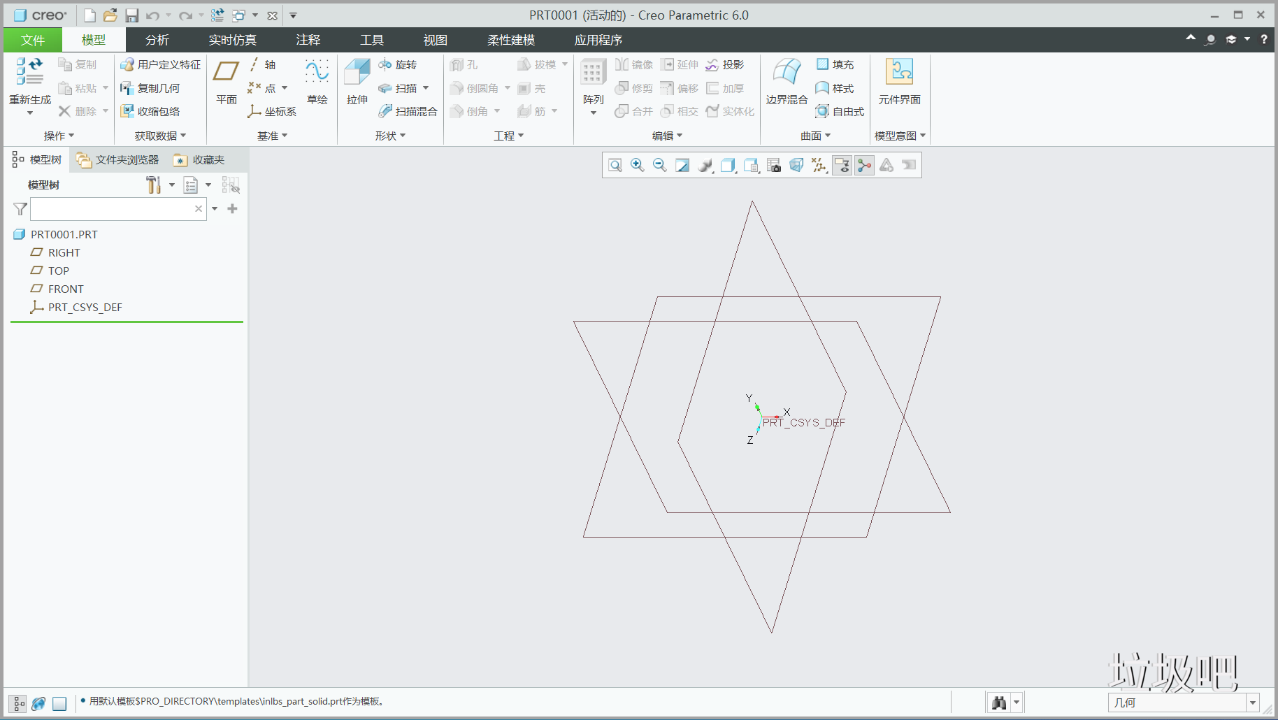Select the Revolve (旋转) tool
1278x720 pixels.
pyautogui.click(x=398, y=65)
